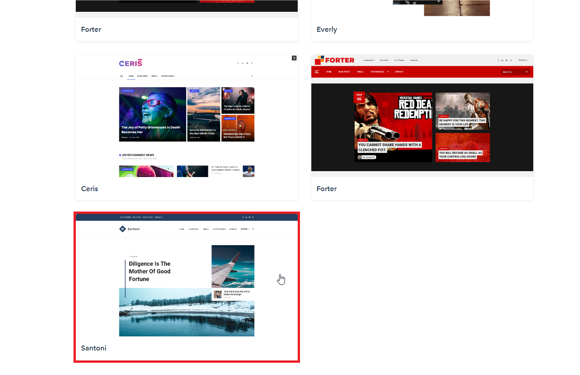580x375 pixels.
Task: Click the Everly theme name at top right
Action: 327,30
